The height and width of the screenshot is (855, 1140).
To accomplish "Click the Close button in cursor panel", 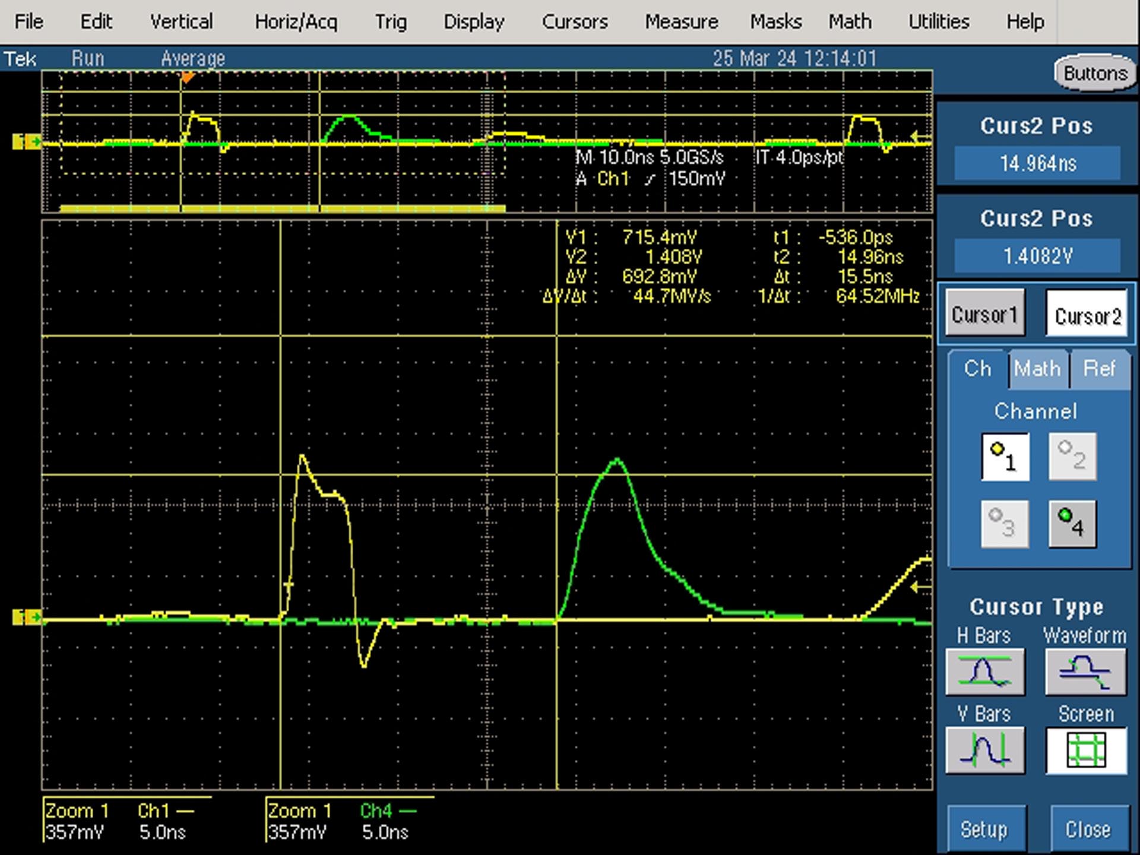I will tap(1088, 829).
